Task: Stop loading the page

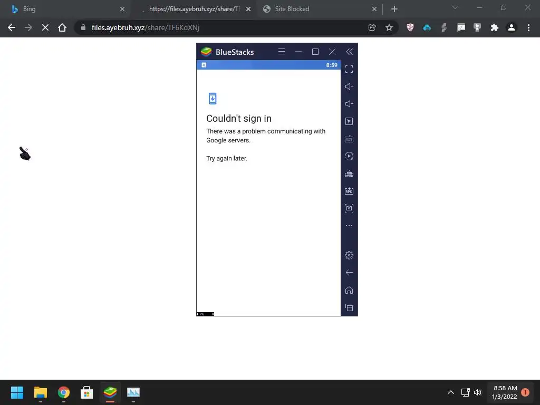Action: pyautogui.click(x=45, y=27)
